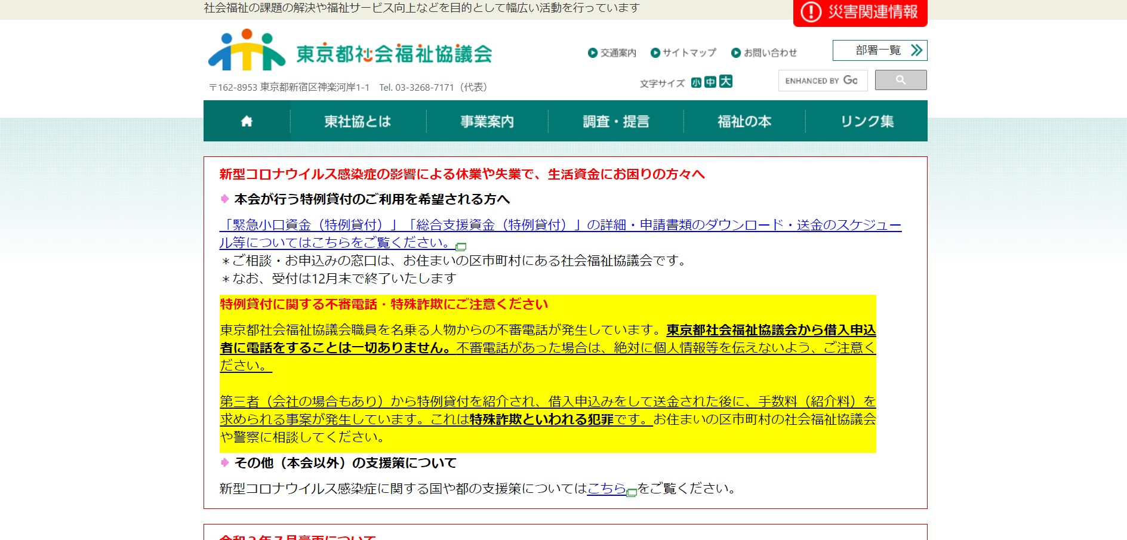Image resolution: width=1127 pixels, height=540 pixels.
Task: Click bold text 東京都社会福祉協議会から借入申込
Action: [771, 330]
